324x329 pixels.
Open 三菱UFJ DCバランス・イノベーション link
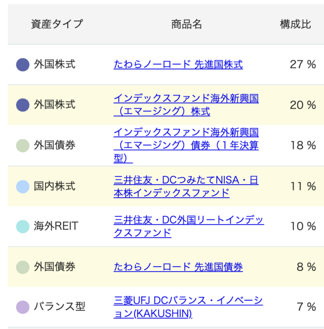188,307
